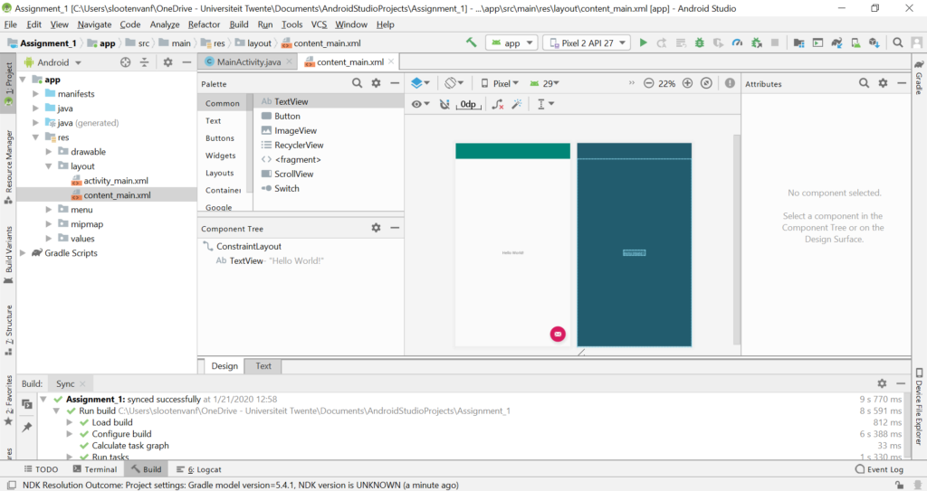Expand the manifests folder
927x491 pixels.
coord(35,94)
